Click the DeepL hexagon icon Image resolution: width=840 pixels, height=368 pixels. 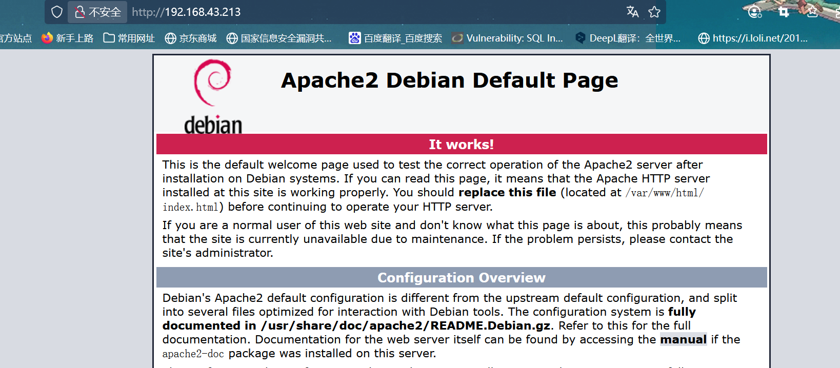[x=580, y=38]
